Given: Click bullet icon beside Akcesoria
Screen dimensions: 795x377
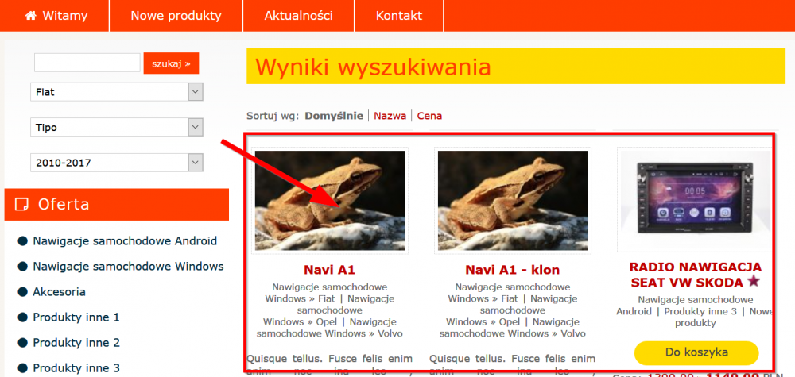Looking at the screenshot, I should [x=22, y=292].
